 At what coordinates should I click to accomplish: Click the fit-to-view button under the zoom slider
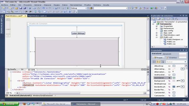pos(8,36)
